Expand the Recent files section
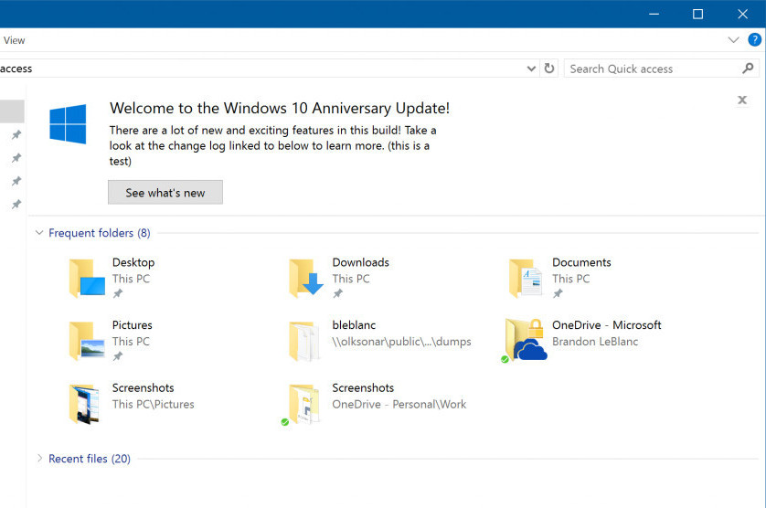The width and height of the screenshot is (766, 508). click(39, 458)
